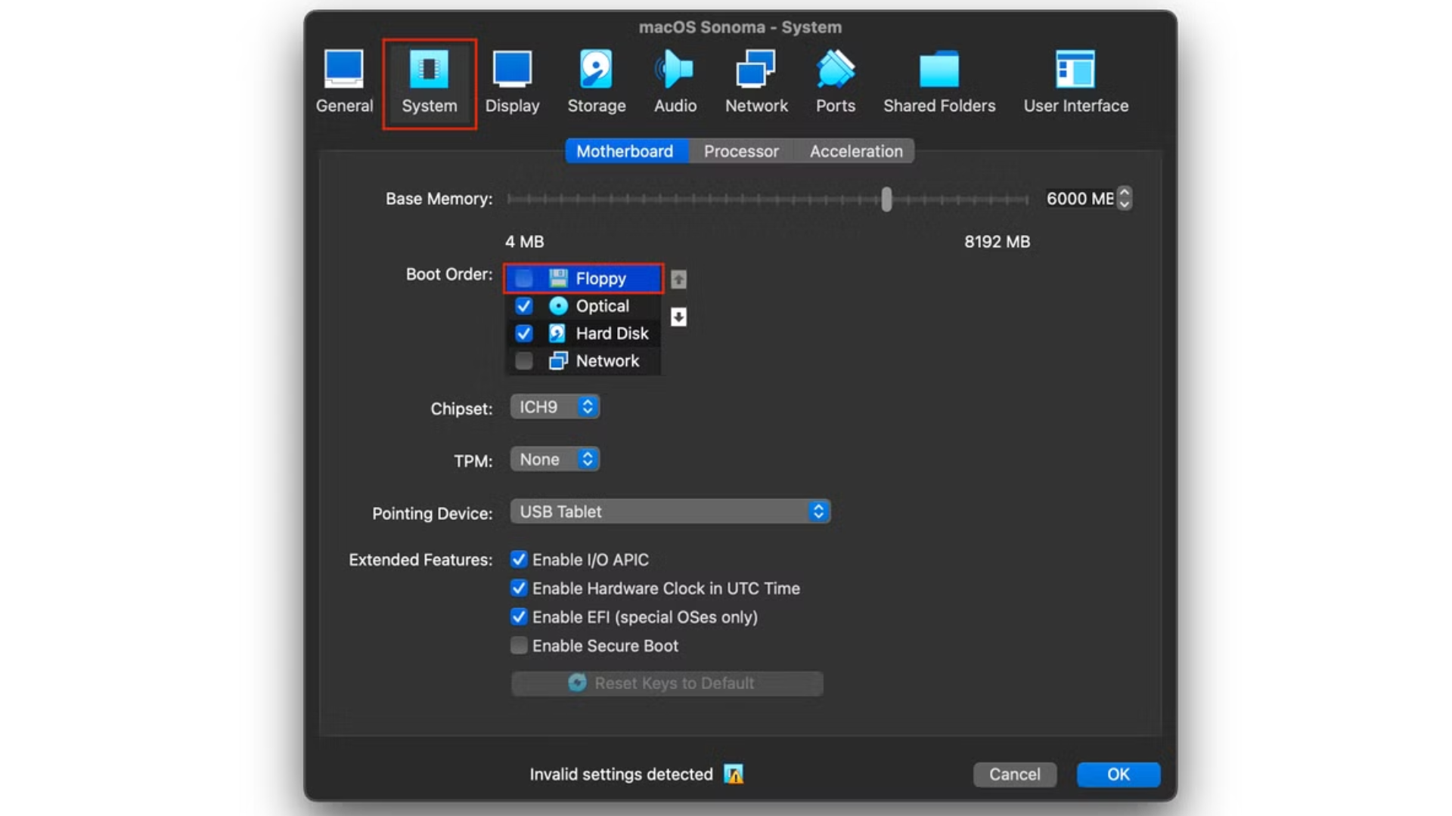1452x816 pixels.
Task: Click the invalid settings warning icon
Action: 734,774
